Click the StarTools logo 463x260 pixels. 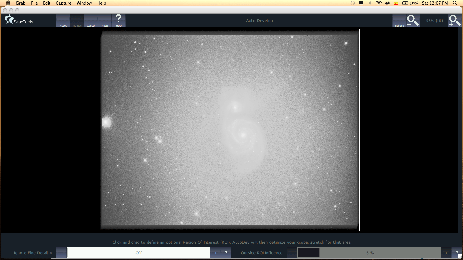pos(19,20)
